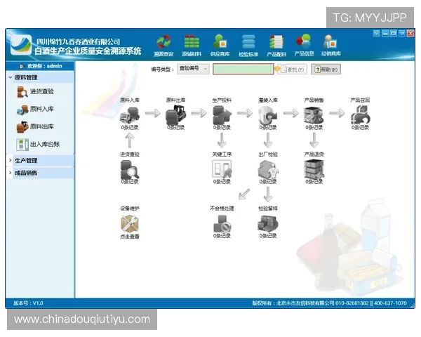Open the 设备维护 tools icon
This screenshot has height=337, width=421.
(x=130, y=223)
